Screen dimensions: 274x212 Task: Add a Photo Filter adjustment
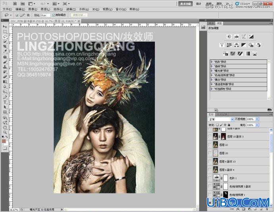[251, 45]
